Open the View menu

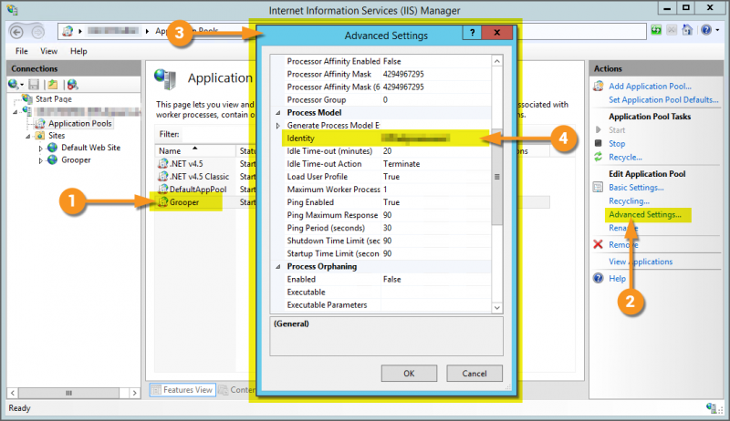pos(48,51)
